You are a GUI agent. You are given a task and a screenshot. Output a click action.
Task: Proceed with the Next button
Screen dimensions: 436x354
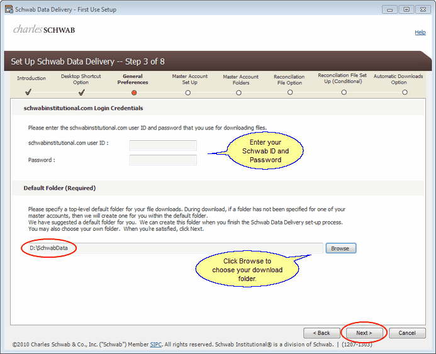364,333
